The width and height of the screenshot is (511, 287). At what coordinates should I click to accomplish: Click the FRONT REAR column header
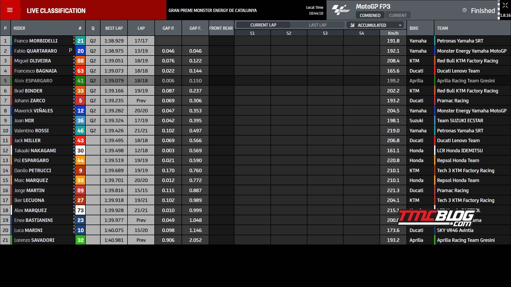[x=221, y=28]
